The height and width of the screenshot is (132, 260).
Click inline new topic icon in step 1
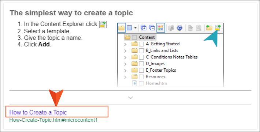(x=103, y=24)
